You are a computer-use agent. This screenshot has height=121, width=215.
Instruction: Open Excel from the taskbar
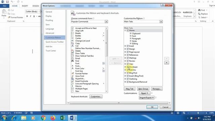[x=63, y=118]
